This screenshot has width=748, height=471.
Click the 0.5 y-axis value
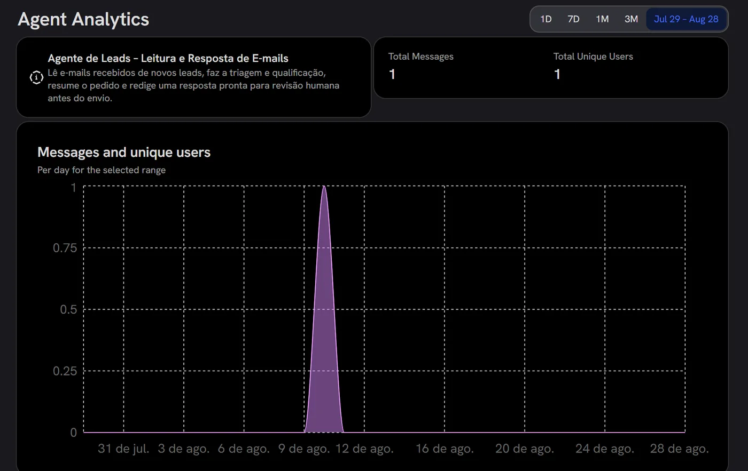(68, 309)
